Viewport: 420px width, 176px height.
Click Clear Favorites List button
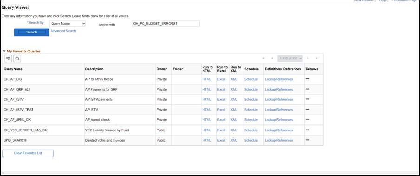pos(28,153)
